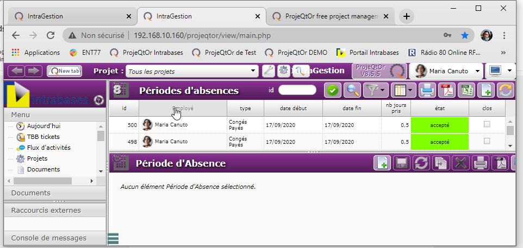
Task: Click the help question mark on Intrabases logo
Action: pyautogui.click(x=98, y=99)
